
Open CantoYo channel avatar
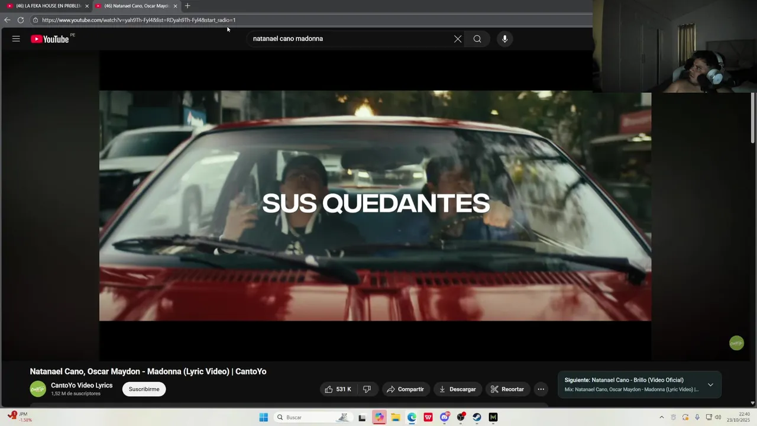point(38,389)
